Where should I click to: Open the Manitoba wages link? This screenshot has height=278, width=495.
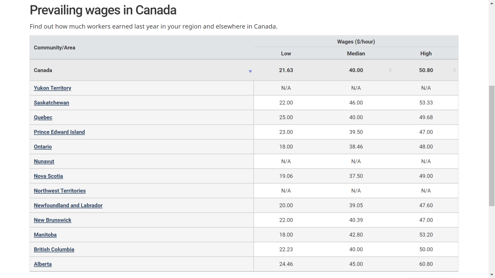[45, 235]
